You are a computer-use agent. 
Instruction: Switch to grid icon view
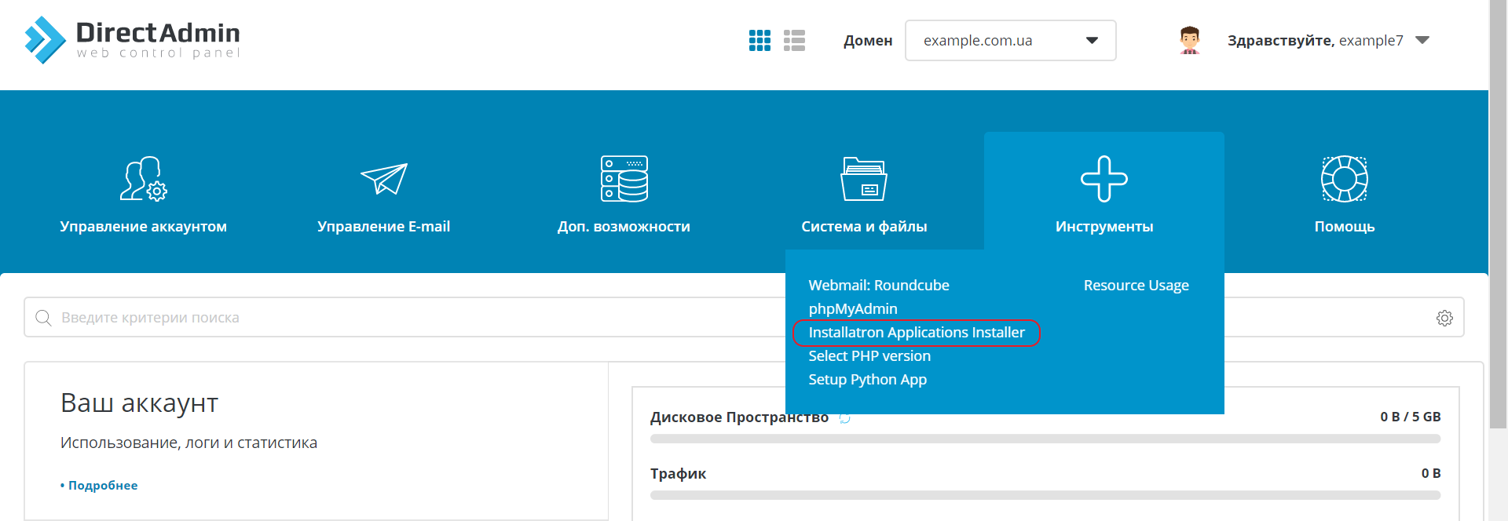(x=759, y=41)
